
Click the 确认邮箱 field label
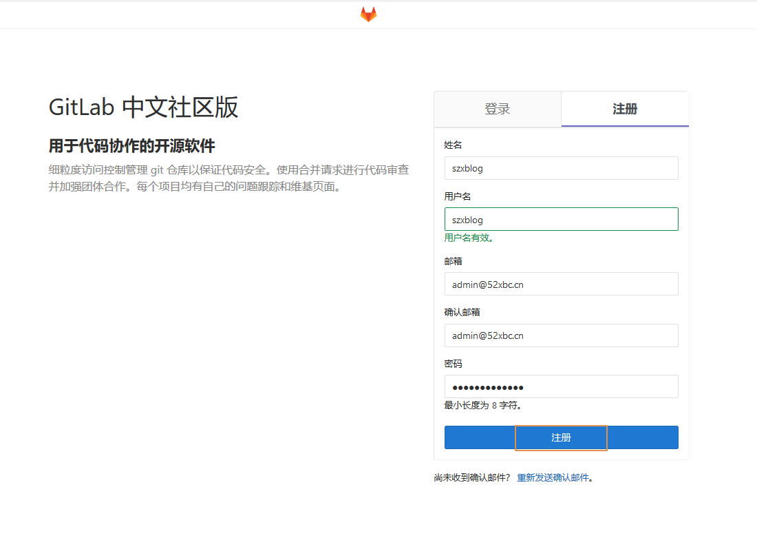tap(462, 312)
